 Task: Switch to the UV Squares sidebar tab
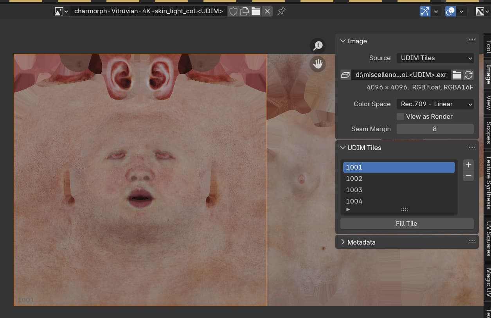(x=487, y=239)
